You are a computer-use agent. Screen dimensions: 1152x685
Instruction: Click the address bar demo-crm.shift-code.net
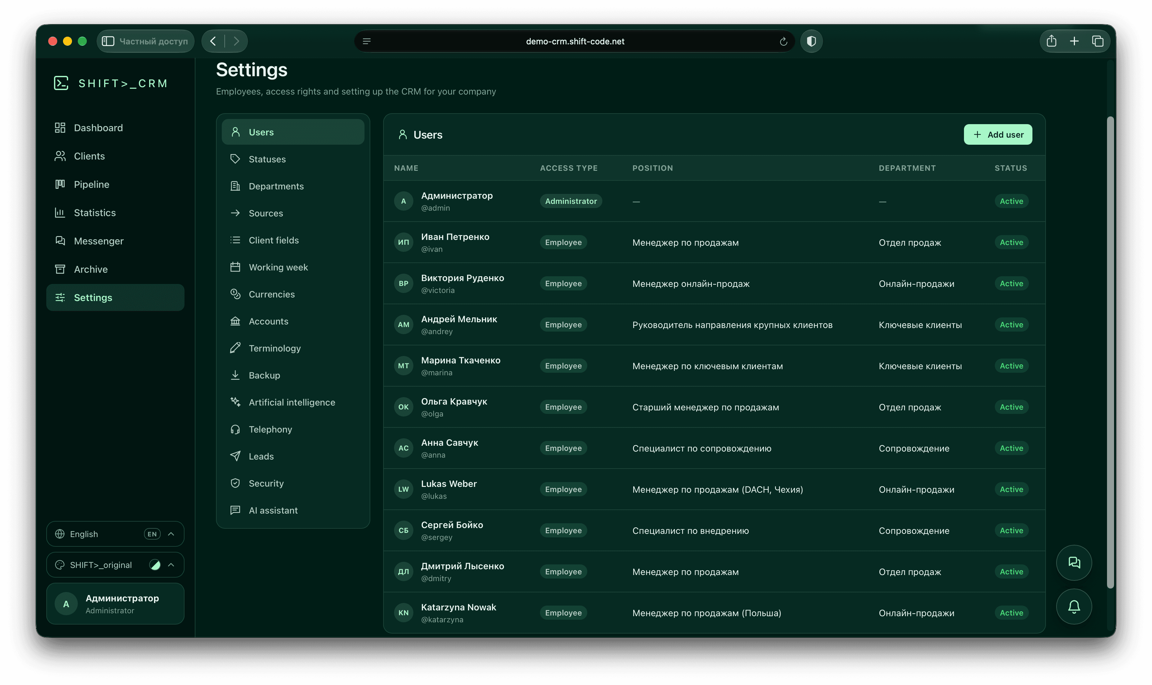point(574,41)
